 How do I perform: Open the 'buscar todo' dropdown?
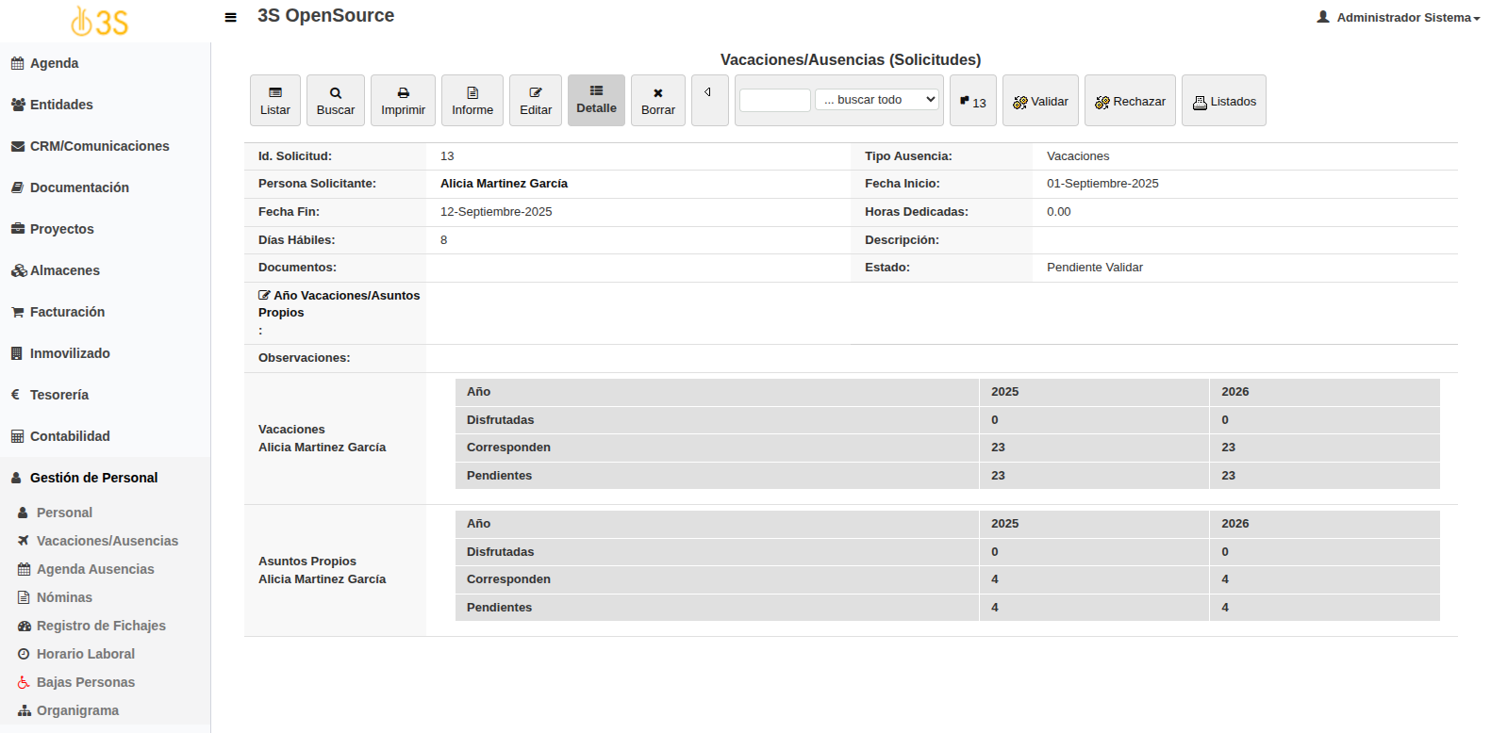[877, 100]
